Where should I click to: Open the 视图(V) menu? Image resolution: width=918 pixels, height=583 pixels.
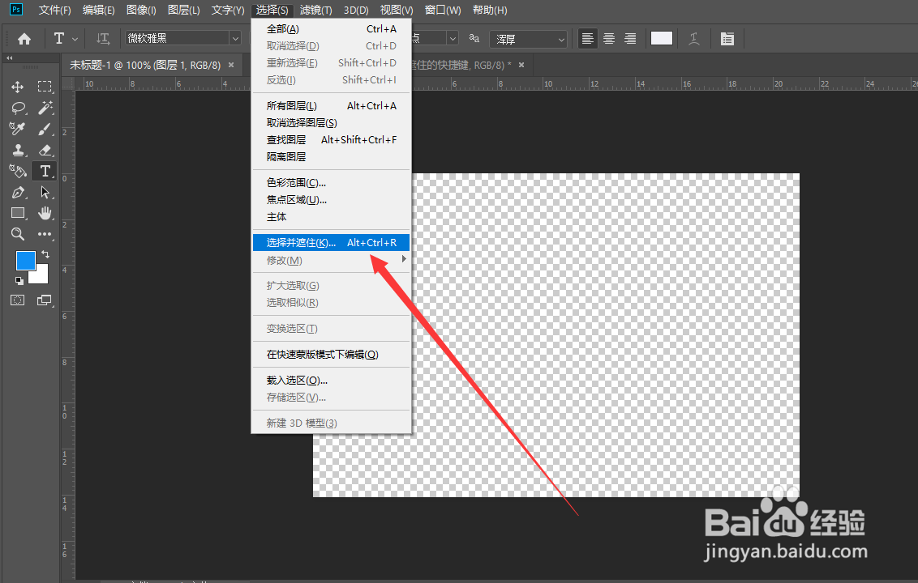397,10
